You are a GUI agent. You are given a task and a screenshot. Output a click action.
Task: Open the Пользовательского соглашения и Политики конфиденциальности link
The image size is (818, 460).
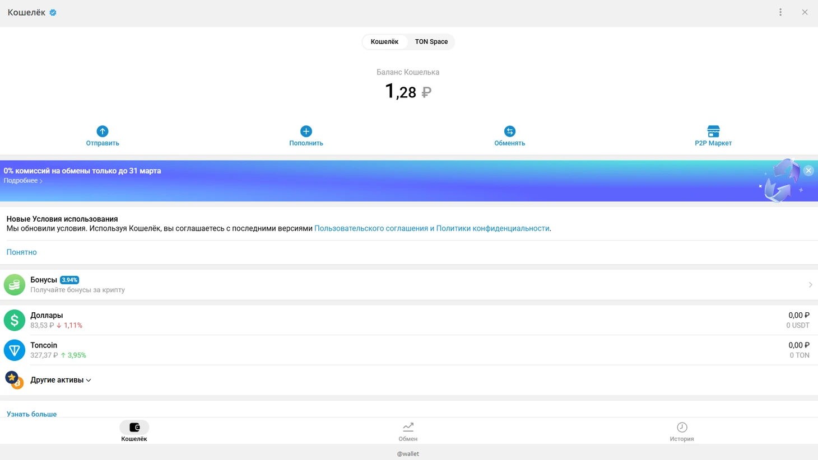[x=432, y=228]
